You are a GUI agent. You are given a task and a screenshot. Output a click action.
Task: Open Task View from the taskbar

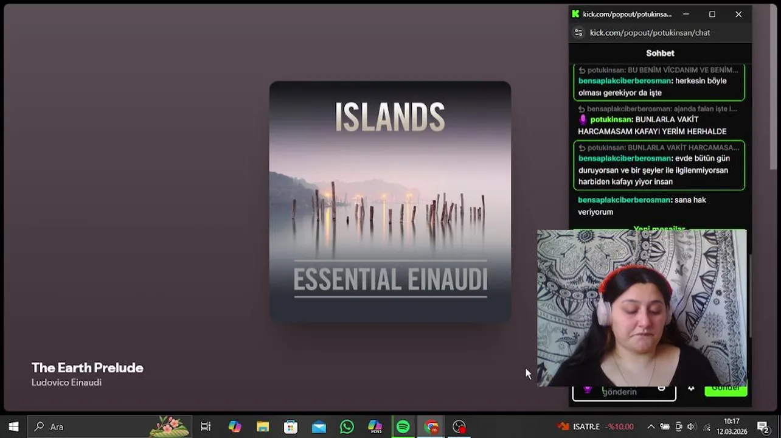(206, 426)
